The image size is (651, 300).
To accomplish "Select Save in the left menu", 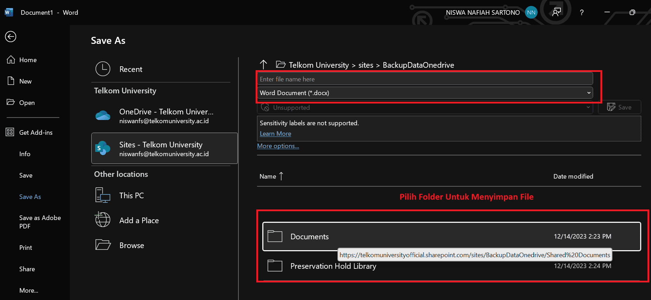I will pyautogui.click(x=26, y=175).
